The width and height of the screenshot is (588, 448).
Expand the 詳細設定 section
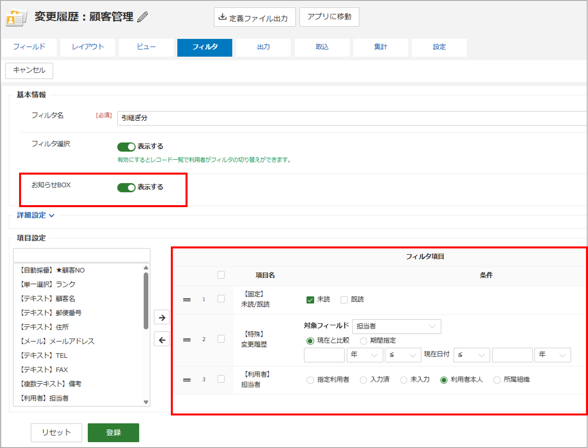tap(35, 215)
